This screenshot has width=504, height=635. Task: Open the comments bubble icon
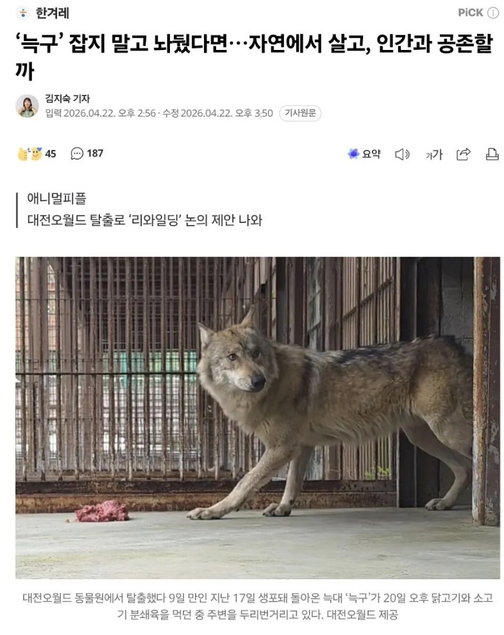coord(76,154)
